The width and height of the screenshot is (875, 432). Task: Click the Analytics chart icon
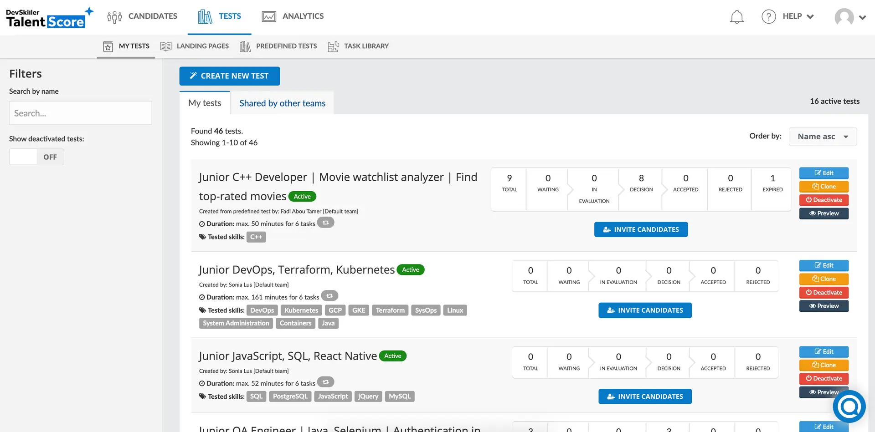click(x=269, y=17)
